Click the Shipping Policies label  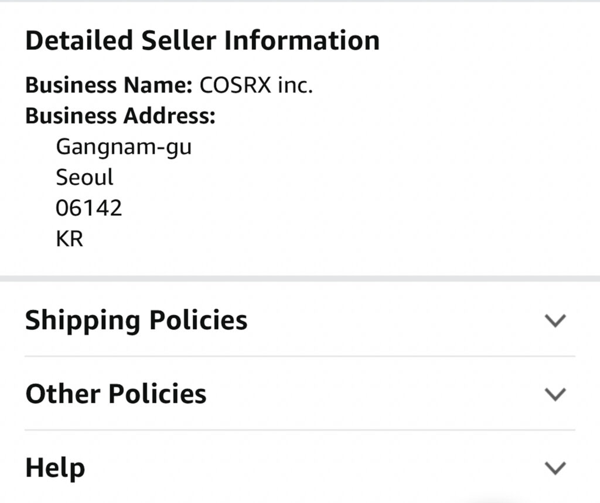[x=136, y=321]
